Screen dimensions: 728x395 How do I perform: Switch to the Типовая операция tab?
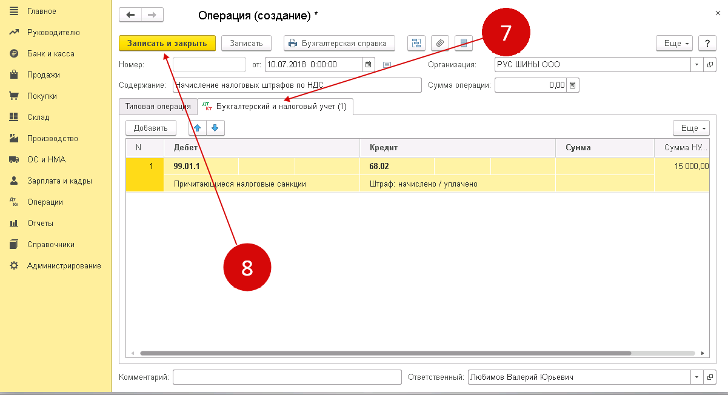click(x=158, y=107)
